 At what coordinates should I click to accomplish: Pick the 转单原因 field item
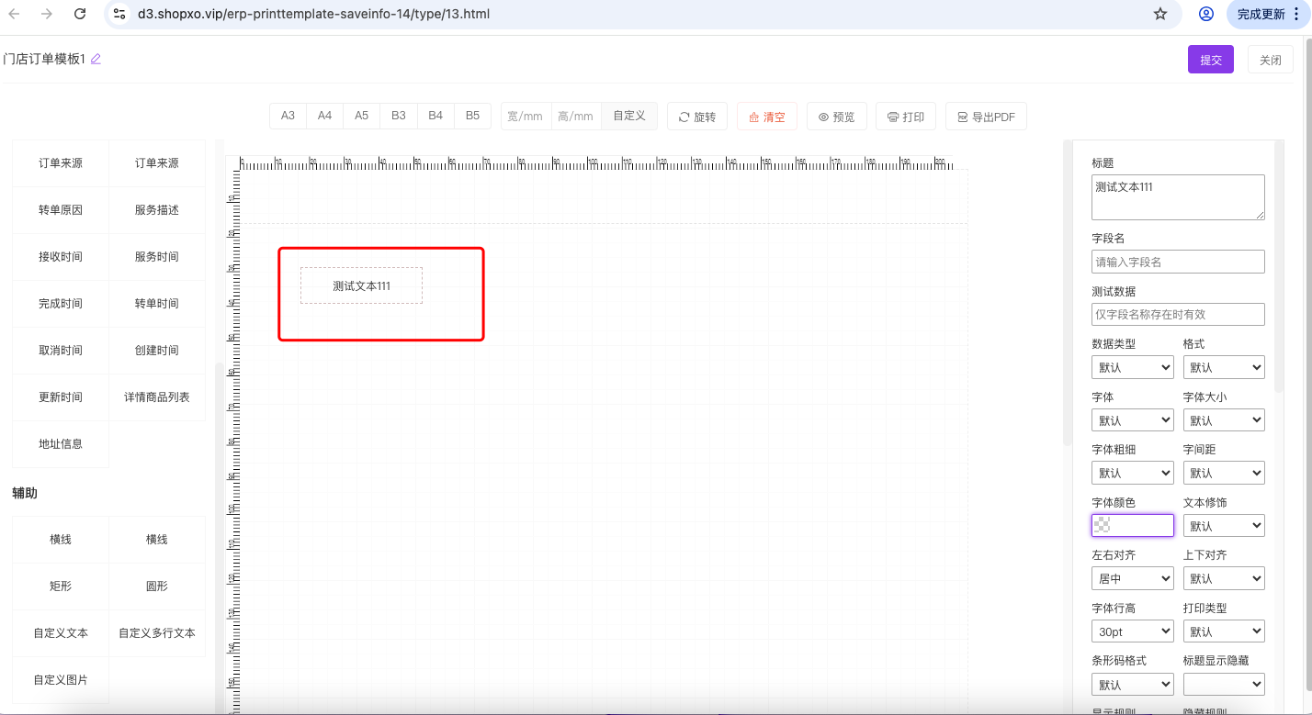tap(61, 210)
